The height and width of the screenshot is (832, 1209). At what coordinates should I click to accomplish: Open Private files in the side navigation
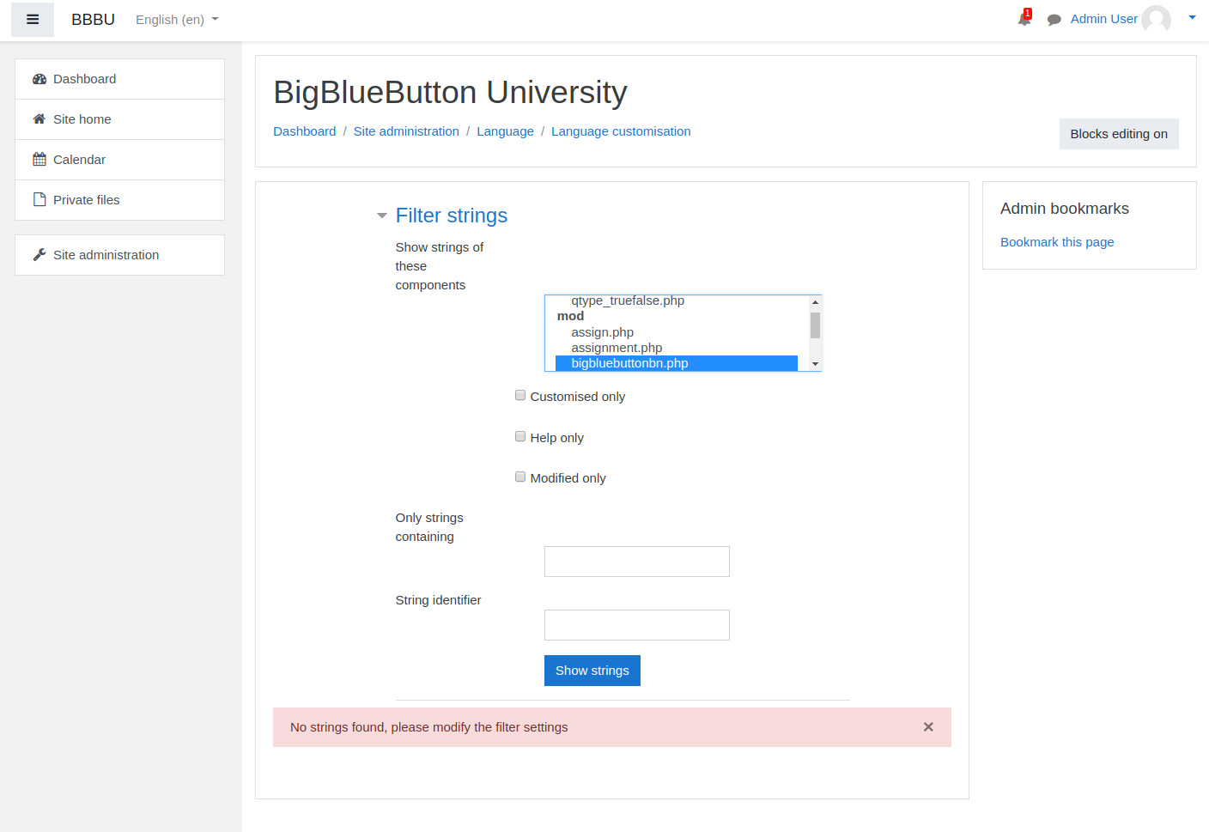coord(120,200)
